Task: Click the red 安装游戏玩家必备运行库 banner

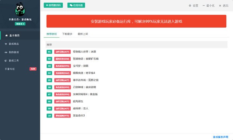Action: (x=136, y=21)
